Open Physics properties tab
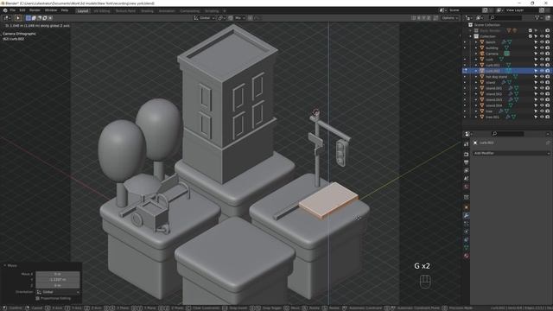 point(467,232)
